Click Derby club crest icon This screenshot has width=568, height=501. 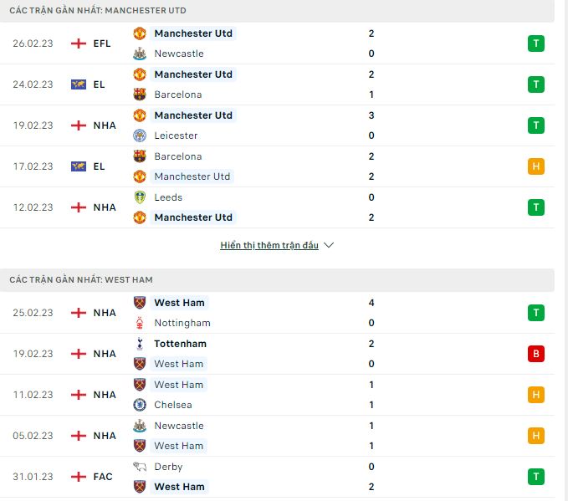pyautogui.click(x=140, y=467)
